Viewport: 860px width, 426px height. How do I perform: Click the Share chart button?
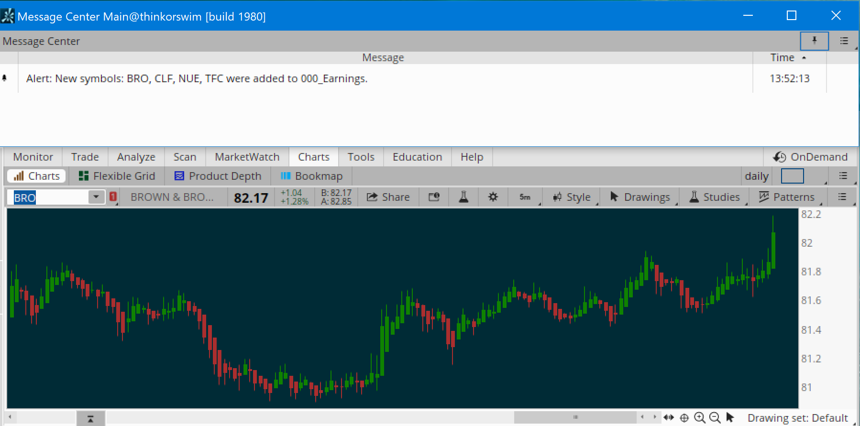point(388,197)
